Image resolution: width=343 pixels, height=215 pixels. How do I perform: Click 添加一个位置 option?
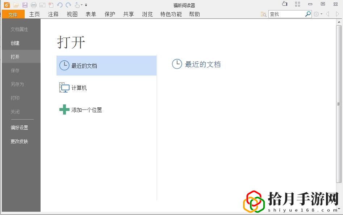(106, 109)
